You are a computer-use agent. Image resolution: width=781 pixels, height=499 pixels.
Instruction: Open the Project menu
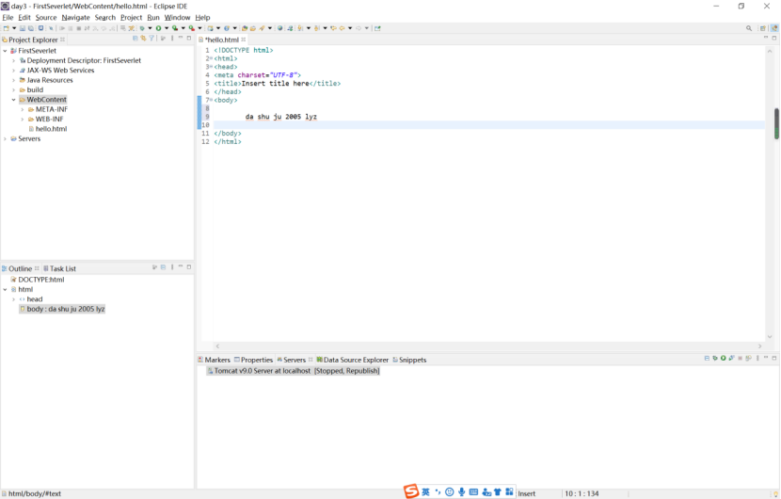[131, 18]
